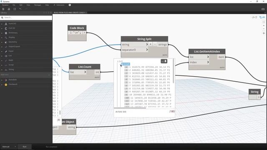Screen dimensions: 267x150
Task: Click the Run button
Action: (25, 147)
